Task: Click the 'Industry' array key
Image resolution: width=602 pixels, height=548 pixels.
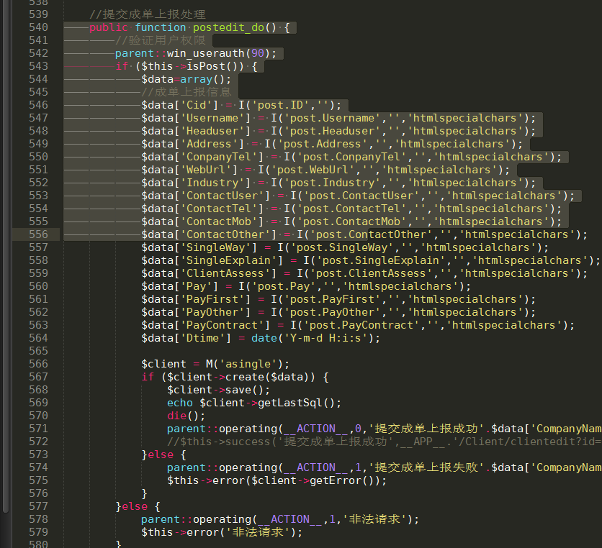Action: [x=212, y=183]
